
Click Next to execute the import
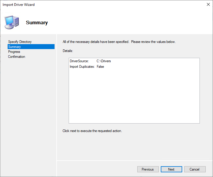[171, 169]
